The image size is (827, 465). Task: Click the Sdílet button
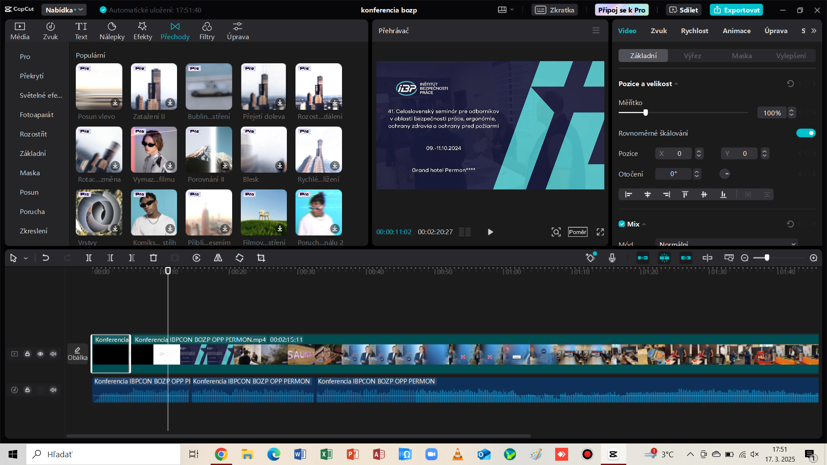684,10
